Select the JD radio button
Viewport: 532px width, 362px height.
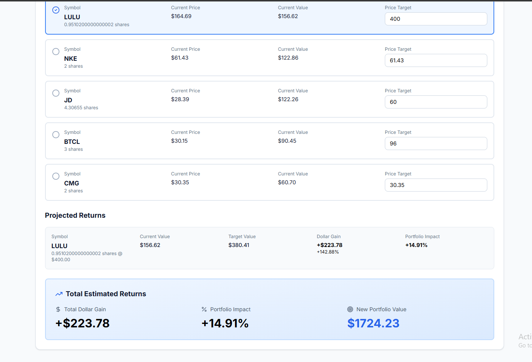pos(55,93)
